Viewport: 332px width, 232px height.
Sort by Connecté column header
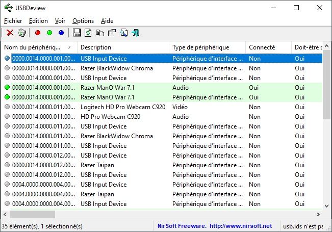coord(268,47)
